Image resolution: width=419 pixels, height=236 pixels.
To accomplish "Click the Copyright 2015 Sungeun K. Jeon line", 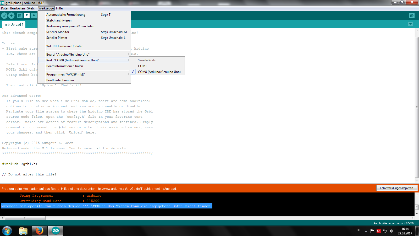I will tap(38, 143).
